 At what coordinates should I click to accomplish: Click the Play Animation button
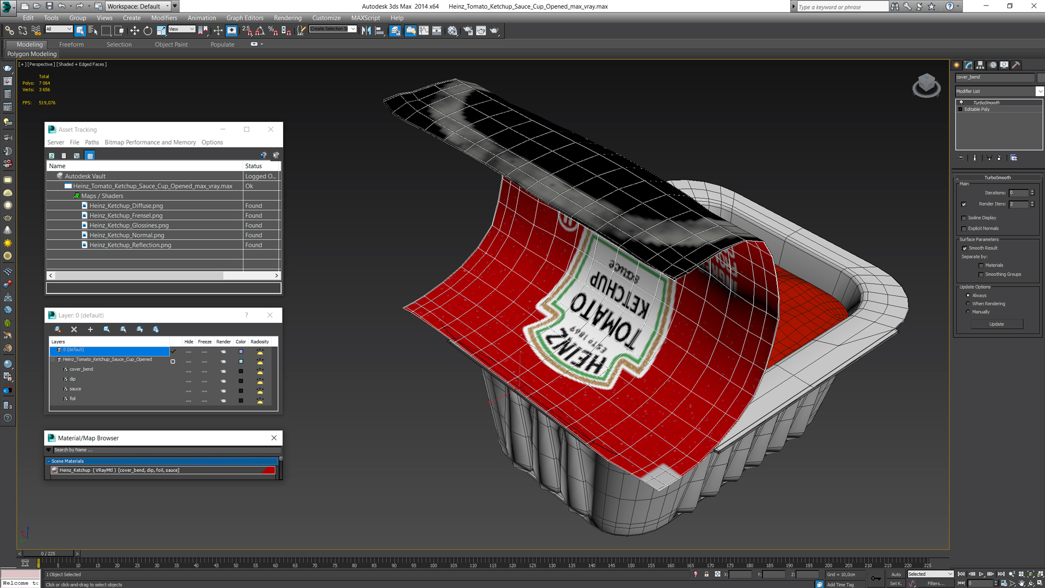point(981,574)
